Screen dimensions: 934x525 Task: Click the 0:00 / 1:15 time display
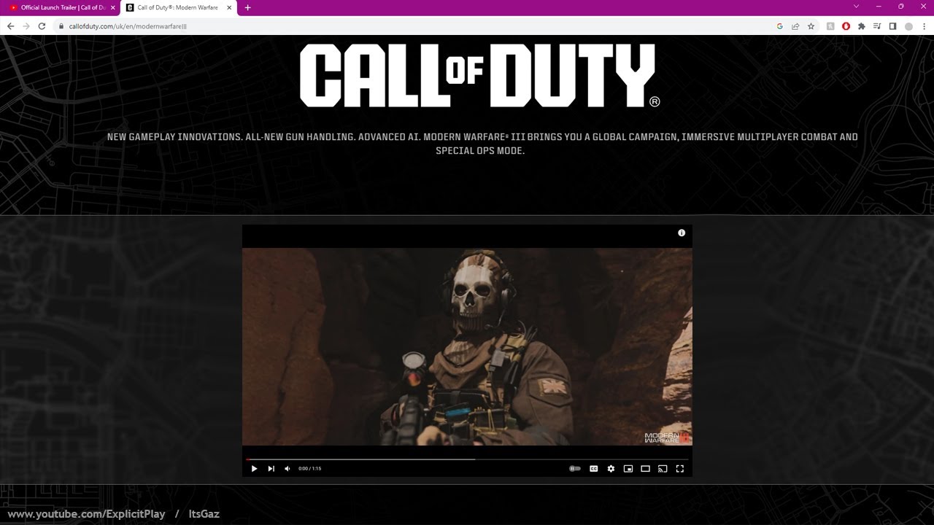click(x=309, y=469)
